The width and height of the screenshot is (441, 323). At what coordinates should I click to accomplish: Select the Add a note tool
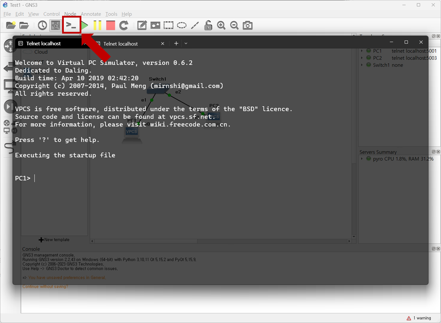(142, 26)
